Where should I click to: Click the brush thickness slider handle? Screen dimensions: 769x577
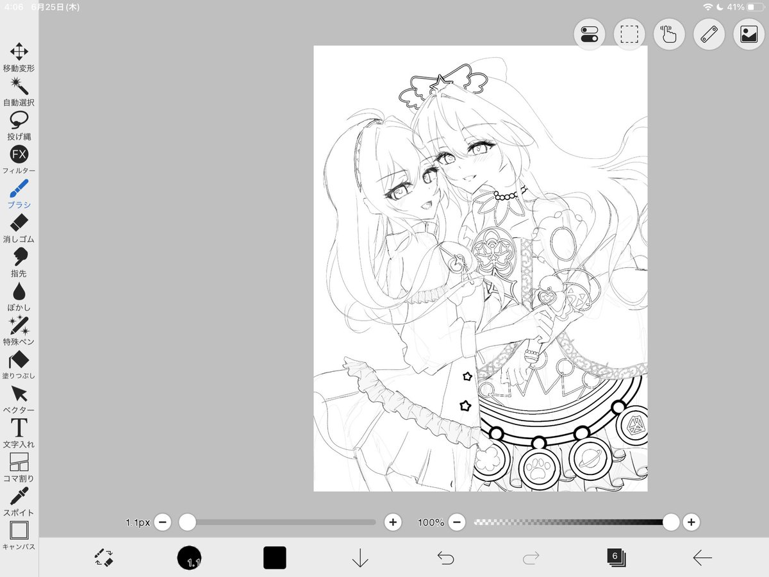tap(187, 522)
